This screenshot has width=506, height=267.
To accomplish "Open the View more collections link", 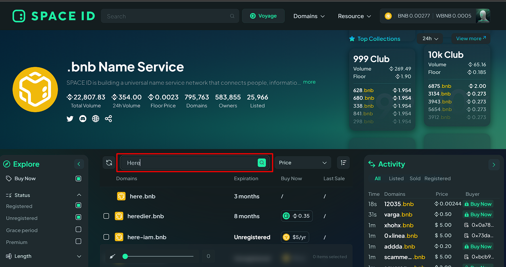I will 471,39.
